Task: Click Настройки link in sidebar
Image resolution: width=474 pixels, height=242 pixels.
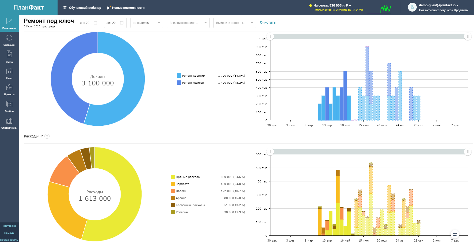Action: click(9, 226)
